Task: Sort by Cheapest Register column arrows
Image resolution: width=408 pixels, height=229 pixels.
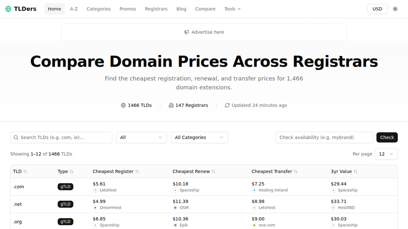Action: click(137, 171)
